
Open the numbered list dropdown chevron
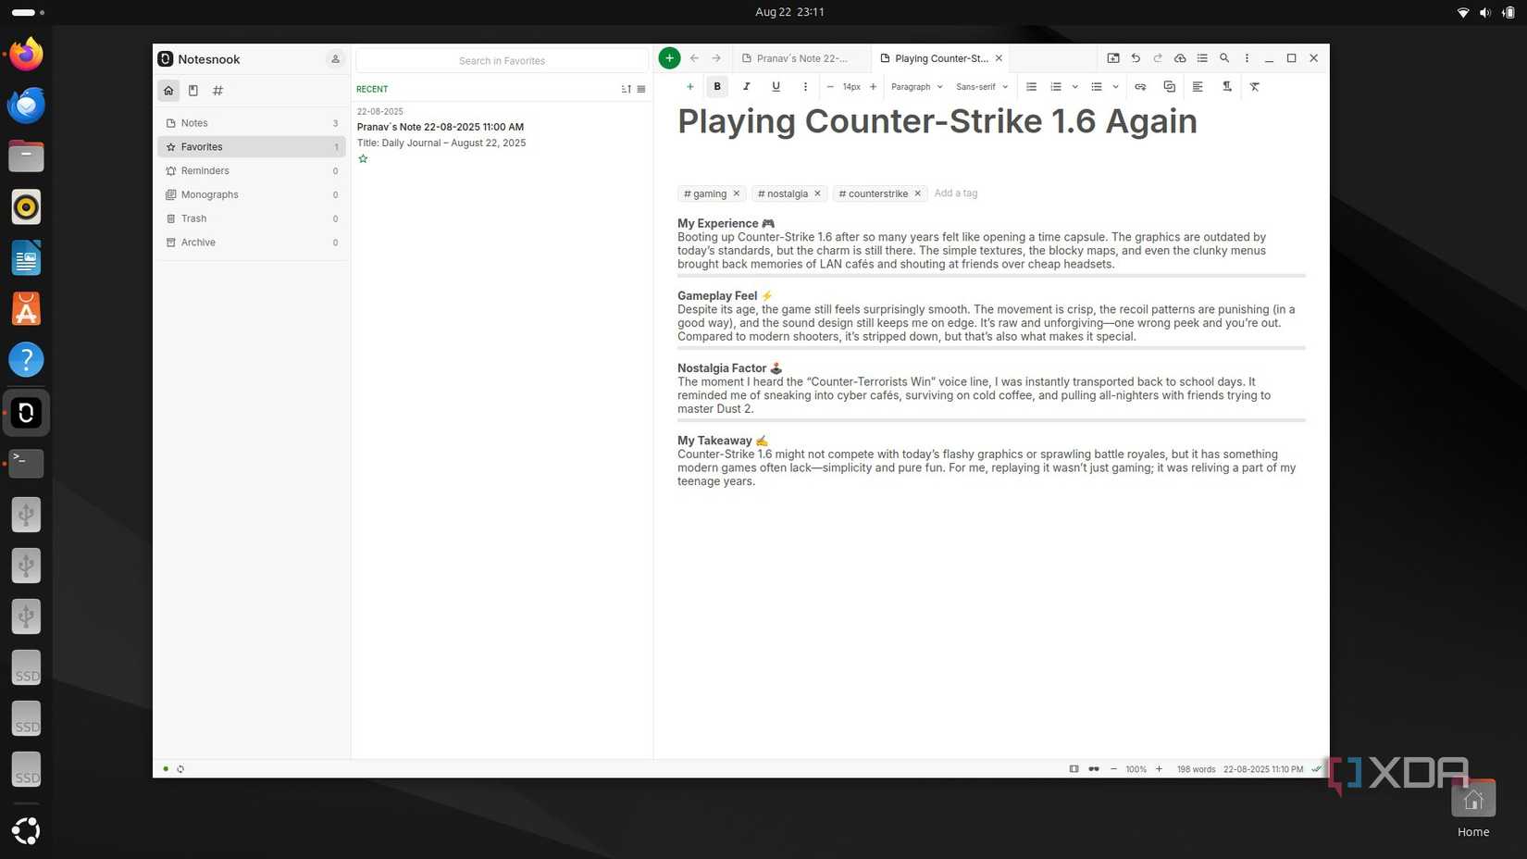[x=1074, y=86]
